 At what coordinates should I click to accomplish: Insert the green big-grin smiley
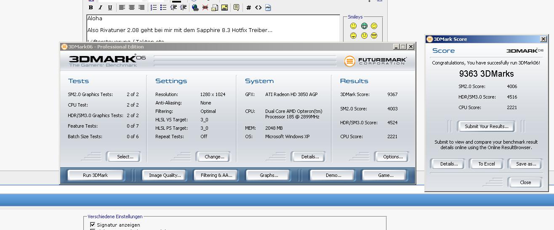[x=364, y=26]
